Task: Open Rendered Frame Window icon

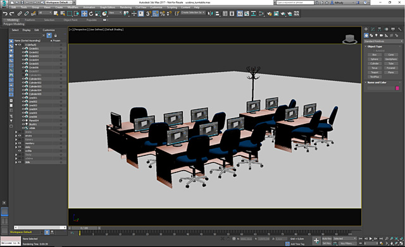Action: pyautogui.click(x=276, y=13)
